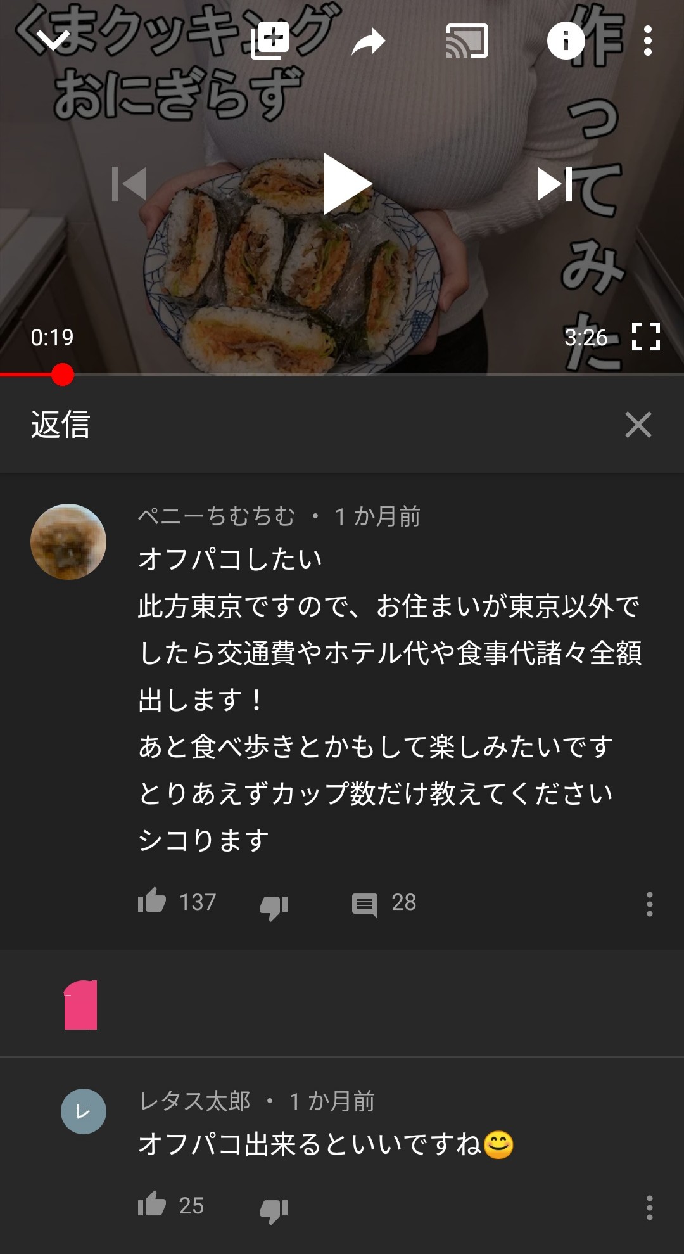Go back to the previous video
Screen dimensions: 684x1254
[129, 184]
